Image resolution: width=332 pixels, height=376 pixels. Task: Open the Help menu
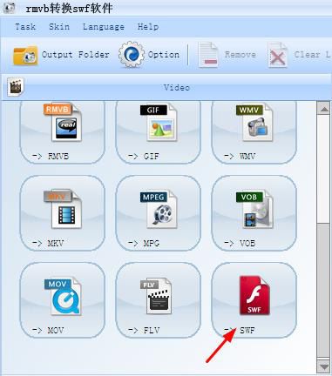tap(148, 27)
